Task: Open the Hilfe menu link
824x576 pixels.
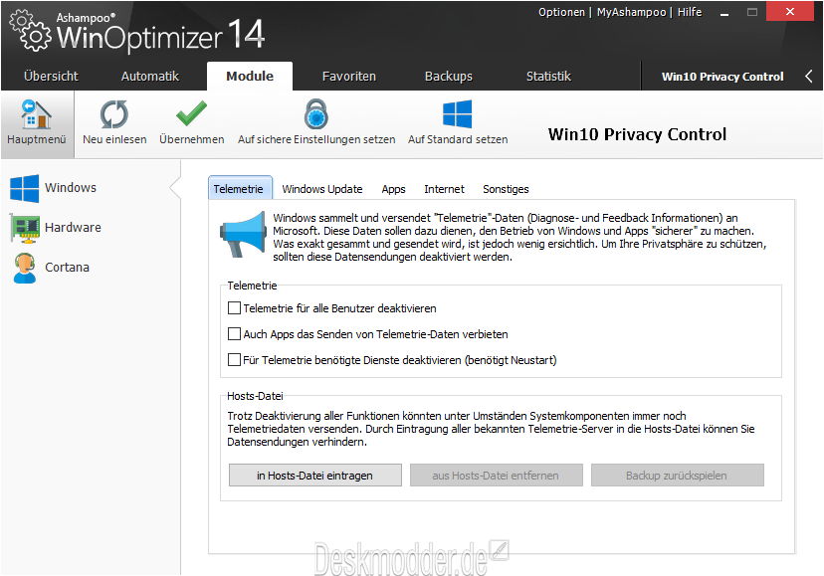Action: pyautogui.click(x=690, y=12)
